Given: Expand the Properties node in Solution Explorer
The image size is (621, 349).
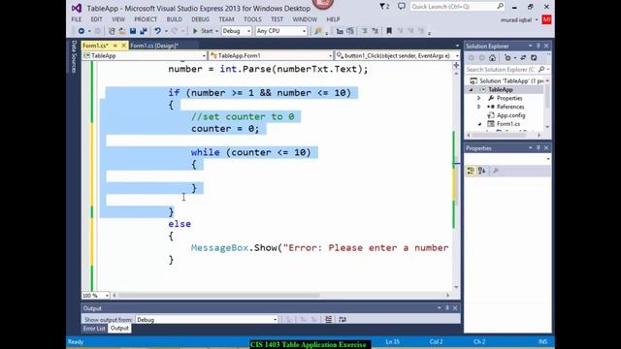Looking at the screenshot, I should point(478,98).
